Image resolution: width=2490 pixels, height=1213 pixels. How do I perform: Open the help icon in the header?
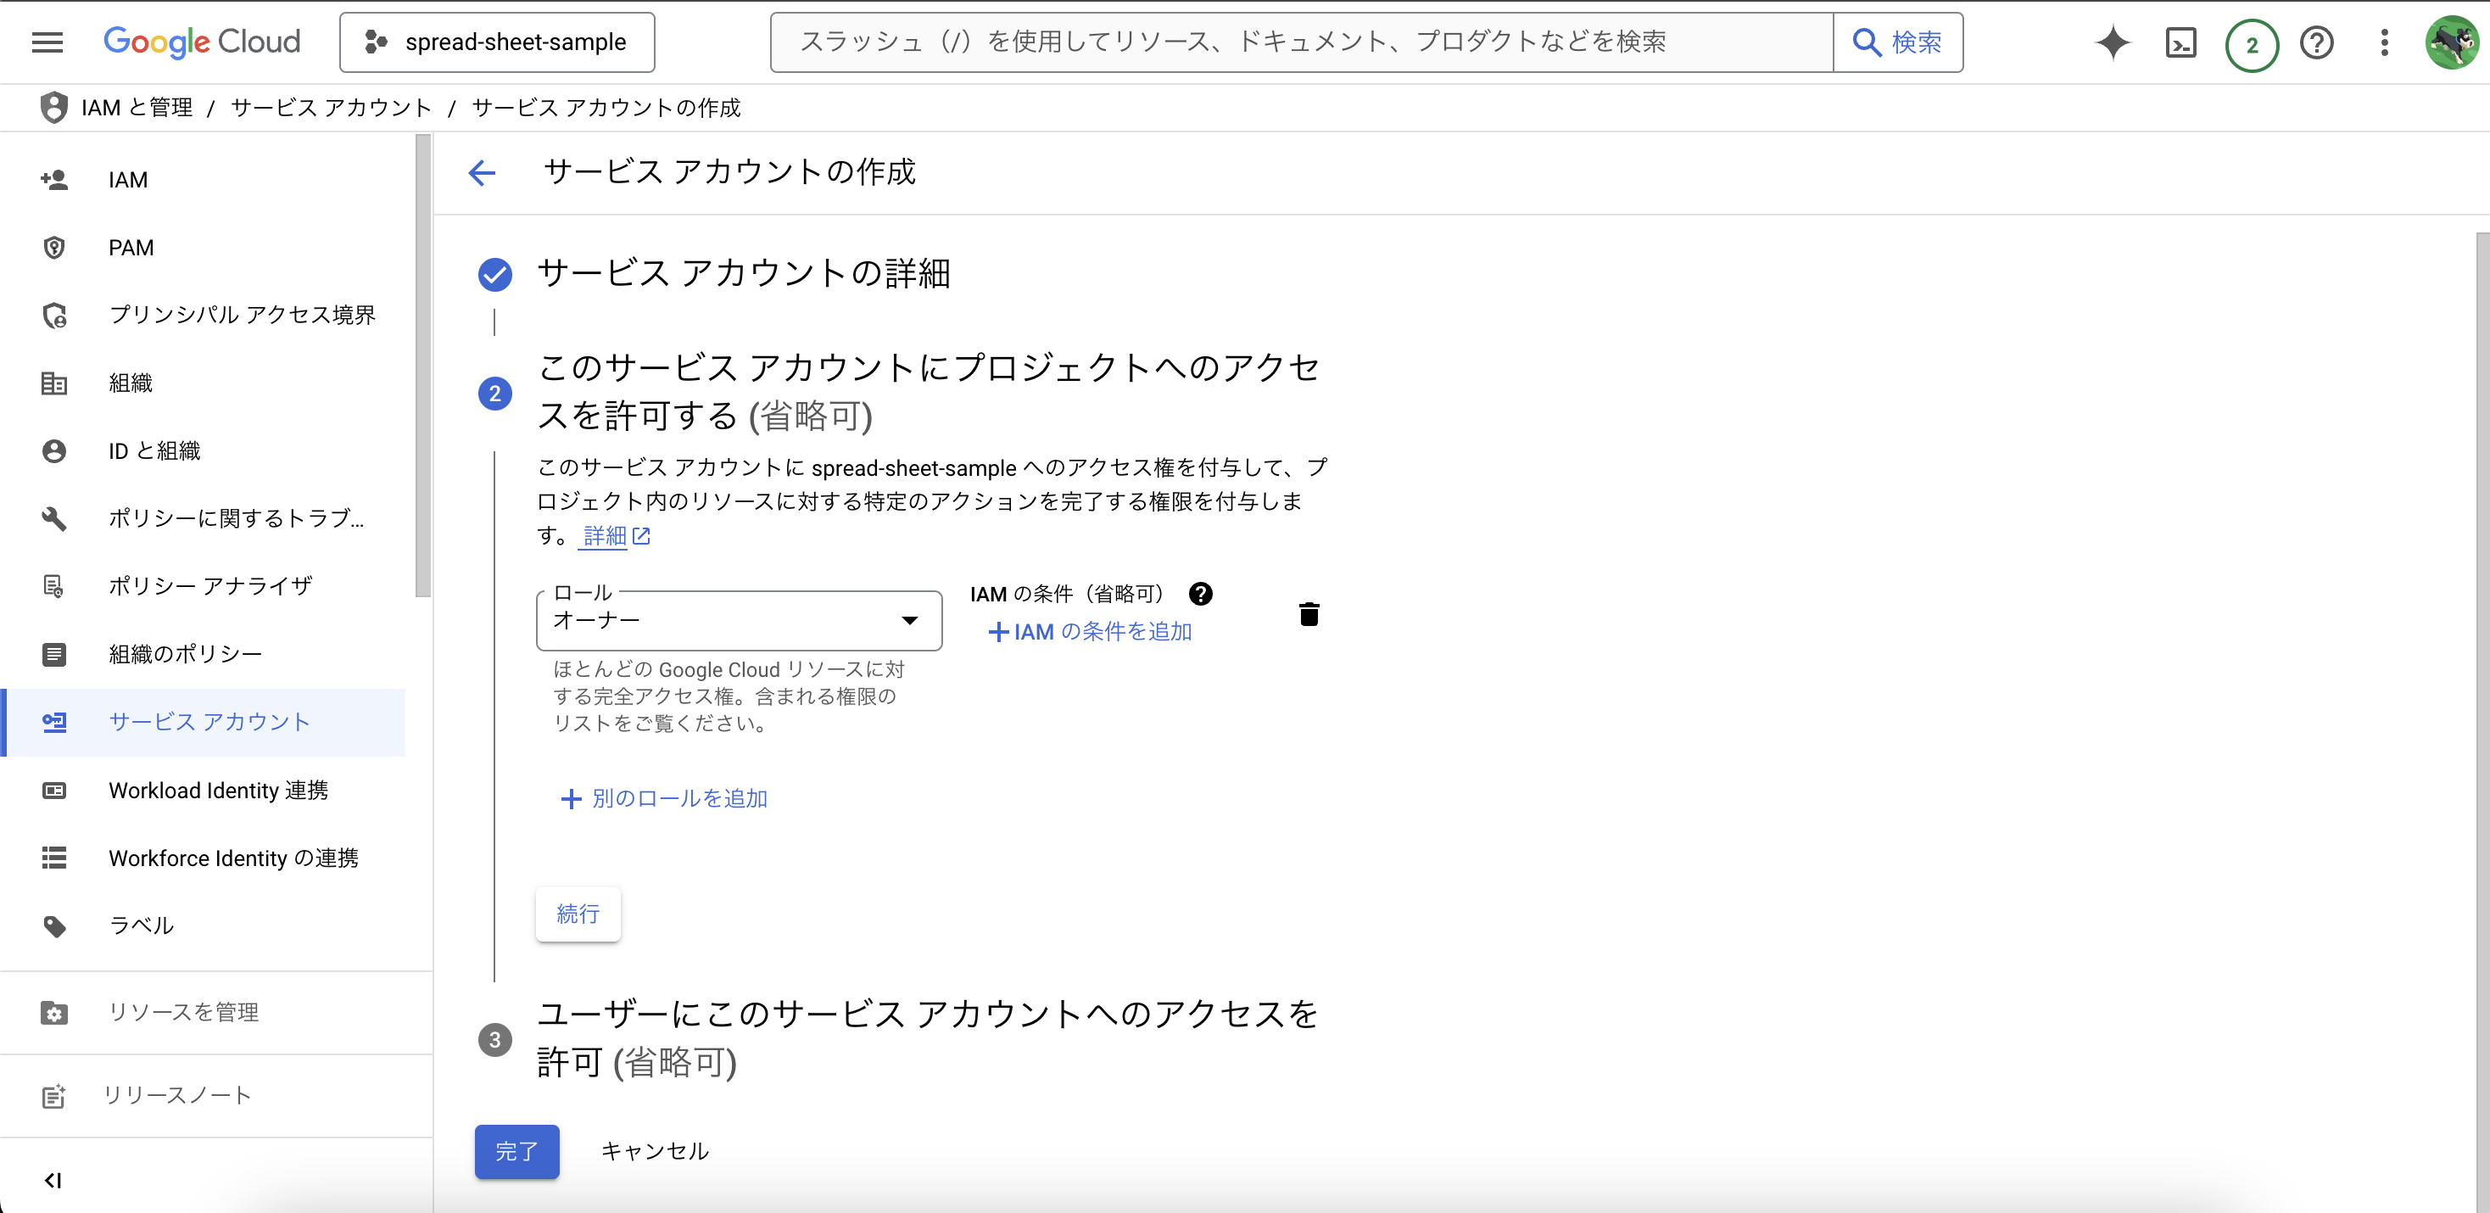pyautogui.click(x=2317, y=42)
